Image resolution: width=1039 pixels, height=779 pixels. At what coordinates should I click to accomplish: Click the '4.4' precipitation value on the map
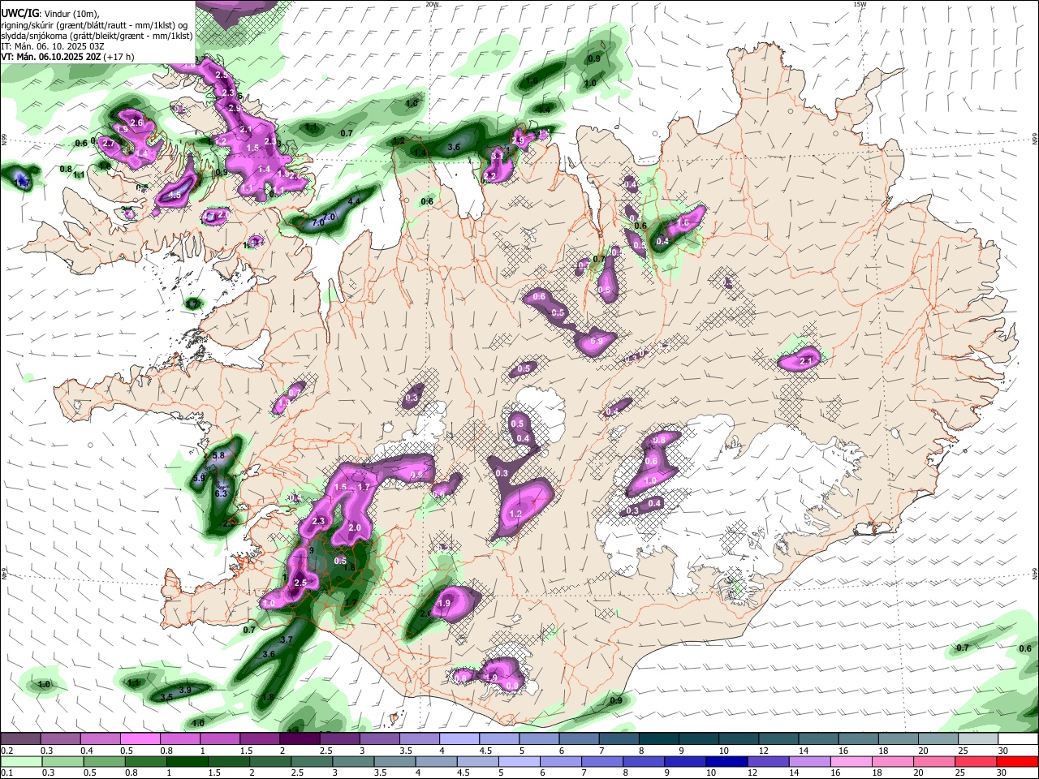(x=354, y=201)
